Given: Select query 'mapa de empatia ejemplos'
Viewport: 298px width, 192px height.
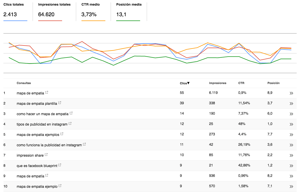Looking at the screenshot, I should [38, 135].
